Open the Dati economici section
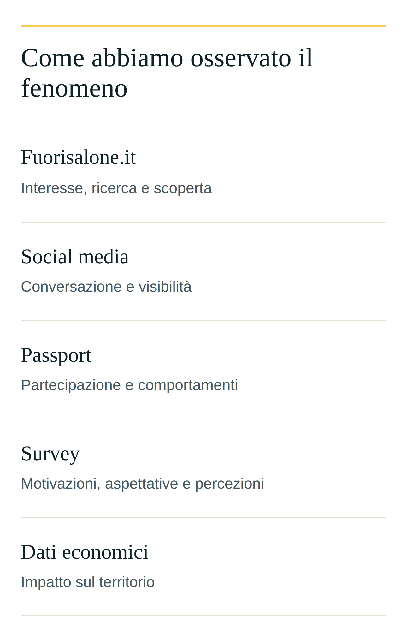This screenshot has width=407, height=642. (x=85, y=552)
